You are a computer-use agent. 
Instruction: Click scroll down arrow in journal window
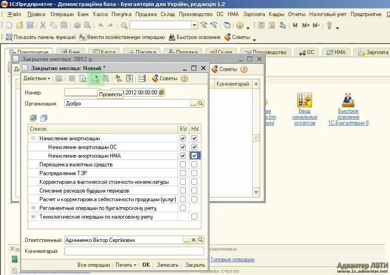tap(256, 192)
